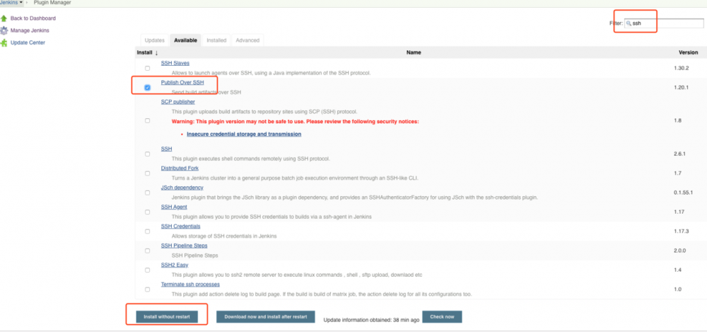The width and height of the screenshot is (707, 332).
Task: Click description 'Allows storage of SSH credentials in Jenkins'
Action: 224,236
